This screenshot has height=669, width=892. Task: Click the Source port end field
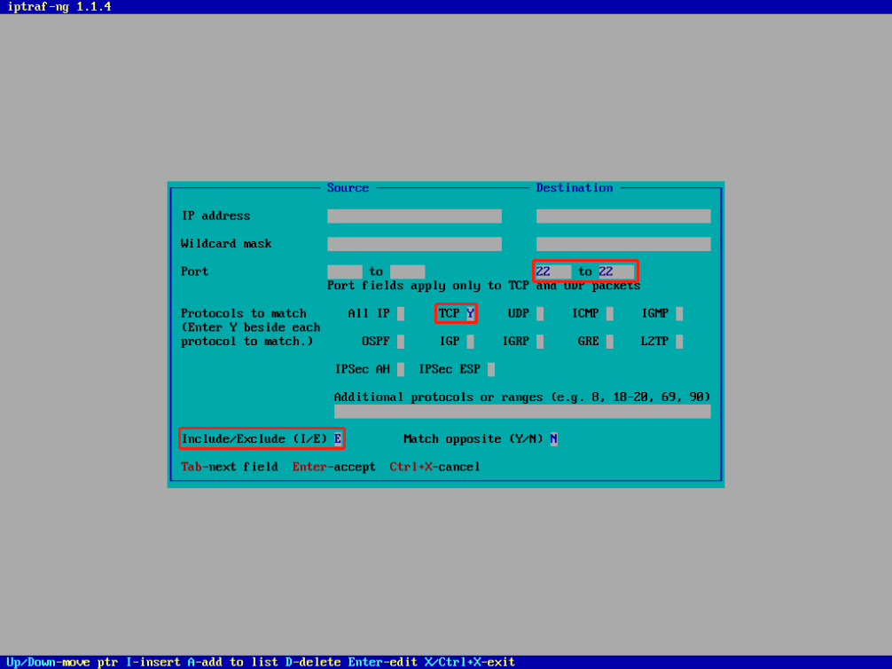(407, 272)
